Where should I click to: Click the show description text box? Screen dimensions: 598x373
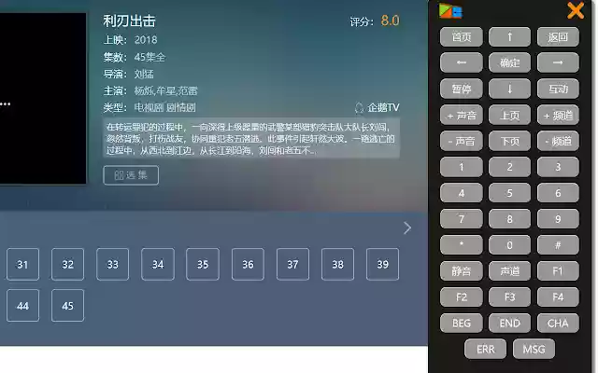(x=251, y=139)
